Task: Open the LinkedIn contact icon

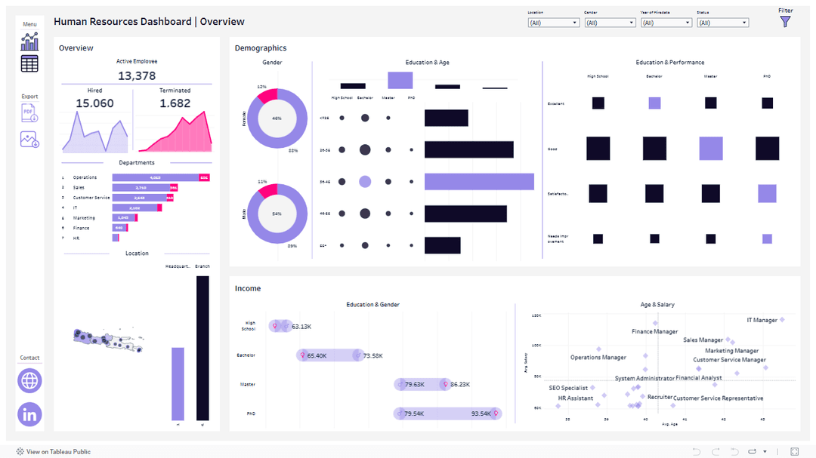Action: click(x=29, y=414)
